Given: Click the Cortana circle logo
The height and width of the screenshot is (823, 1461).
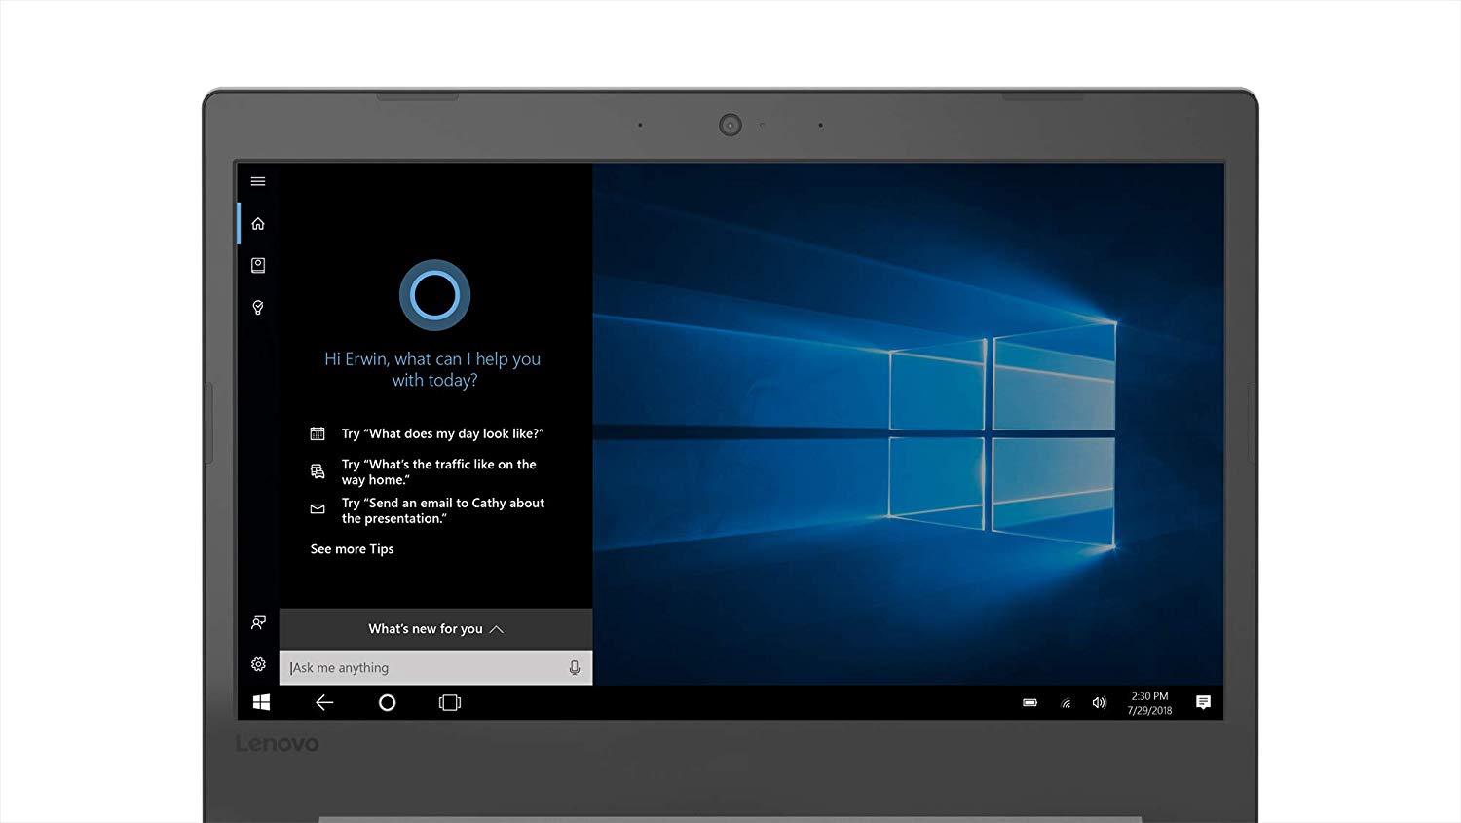Looking at the screenshot, I should click(x=434, y=295).
